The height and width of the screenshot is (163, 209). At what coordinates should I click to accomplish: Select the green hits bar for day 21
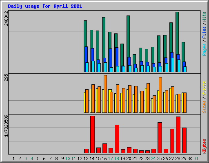134,59
